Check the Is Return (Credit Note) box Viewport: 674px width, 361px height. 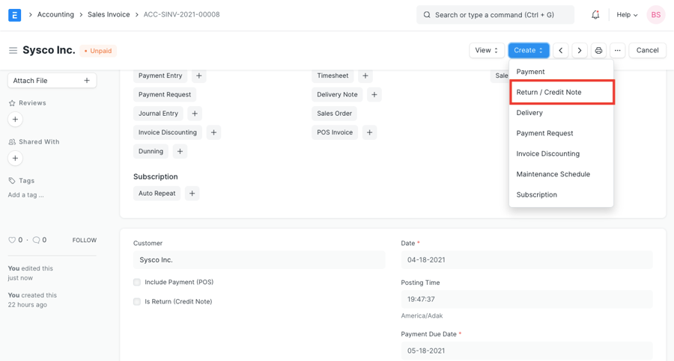coord(137,302)
